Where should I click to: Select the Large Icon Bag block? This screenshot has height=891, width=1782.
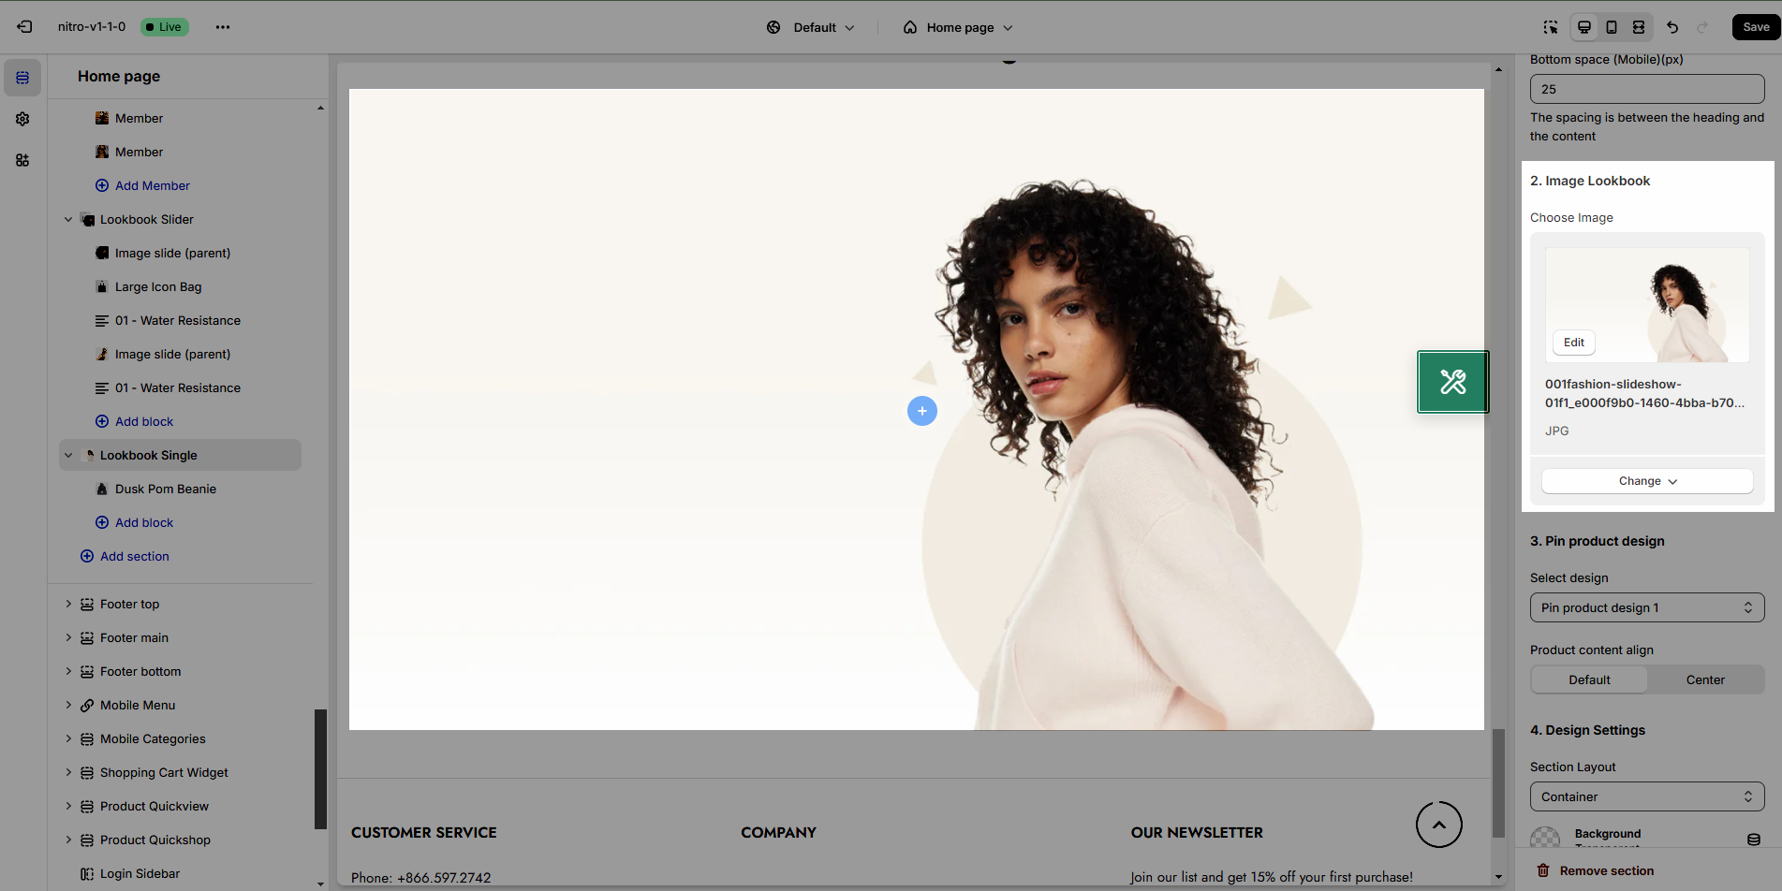click(158, 287)
